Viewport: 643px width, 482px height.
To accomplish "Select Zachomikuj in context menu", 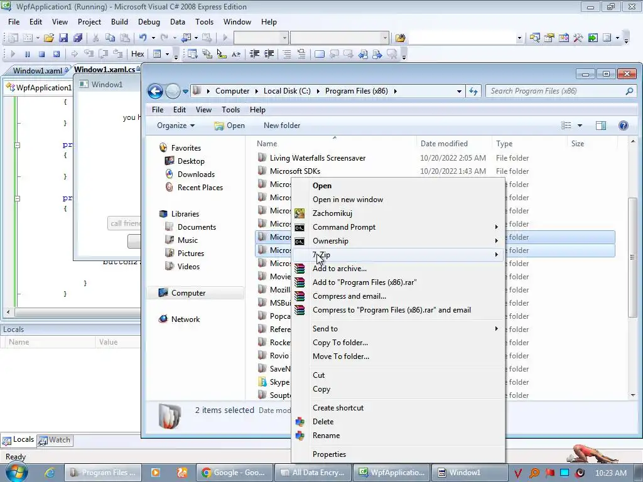I will point(397,213).
